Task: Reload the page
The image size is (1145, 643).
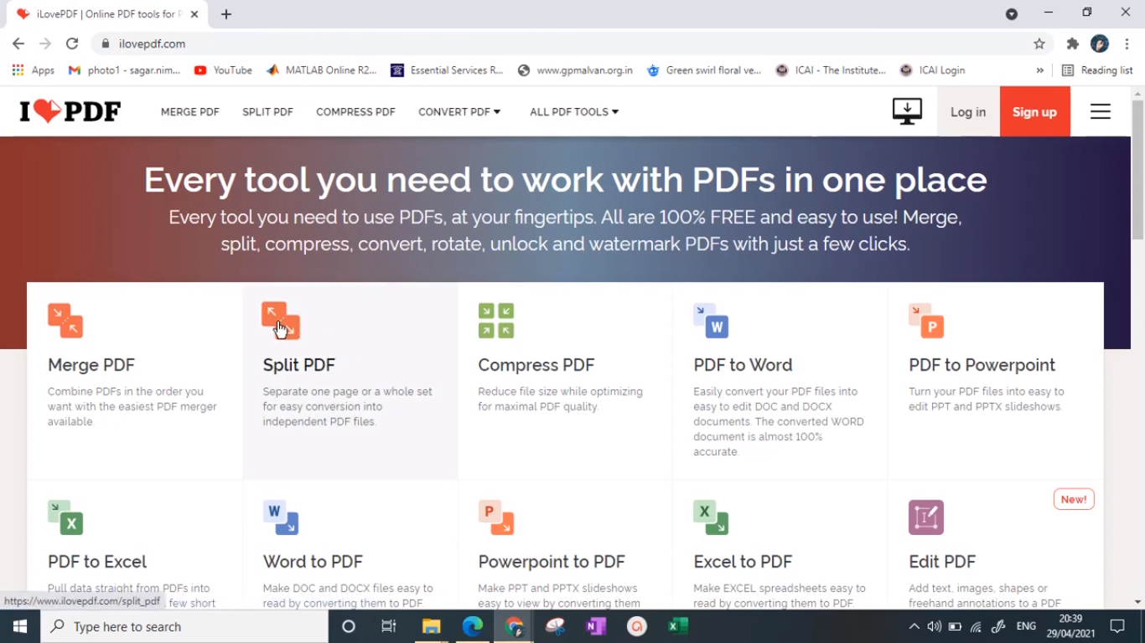Action: (x=72, y=44)
